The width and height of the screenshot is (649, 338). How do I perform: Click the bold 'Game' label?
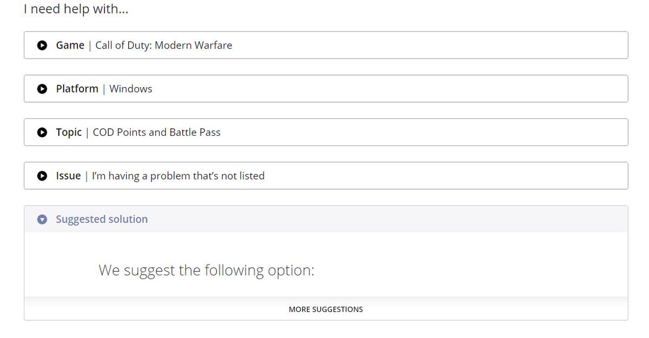pyautogui.click(x=70, y=45)
